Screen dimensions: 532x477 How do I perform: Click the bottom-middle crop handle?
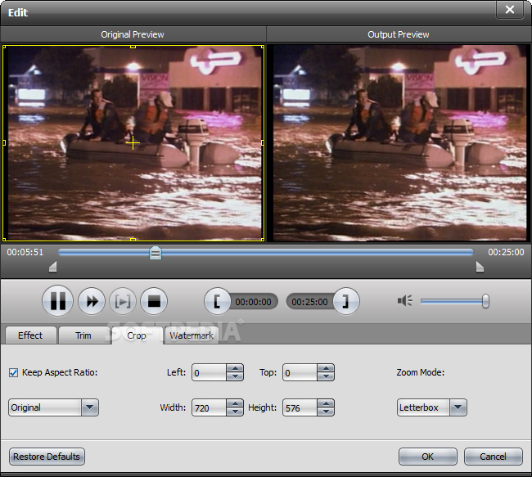[x=133, y=240]
